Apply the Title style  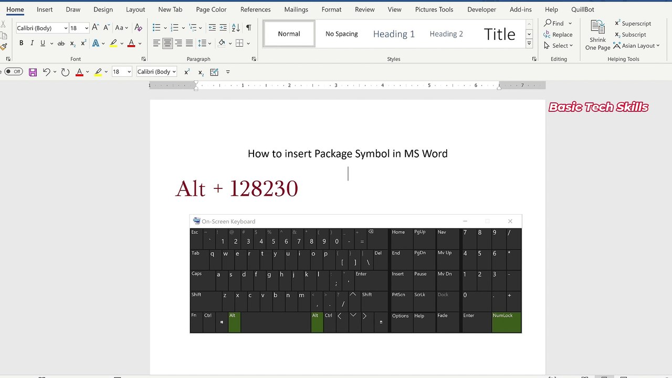coord(499,34)
